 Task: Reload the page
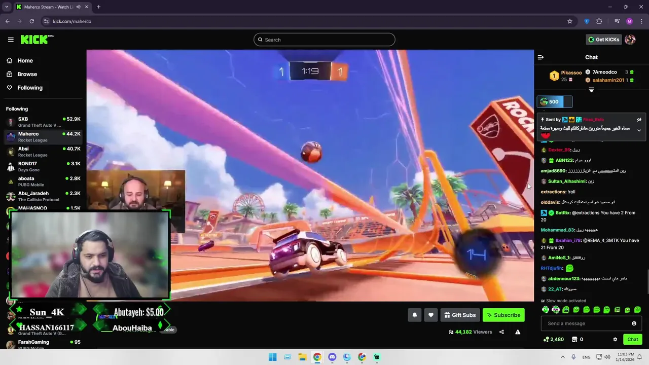[x=31, y=21]
